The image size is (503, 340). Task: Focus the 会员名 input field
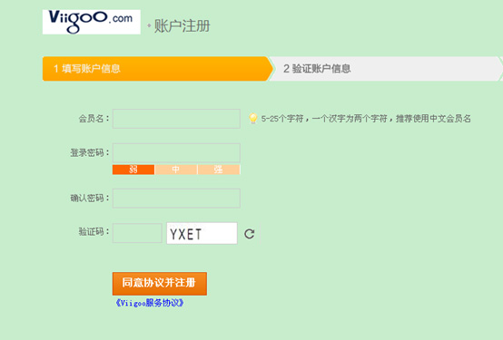[x=176, y=119]
